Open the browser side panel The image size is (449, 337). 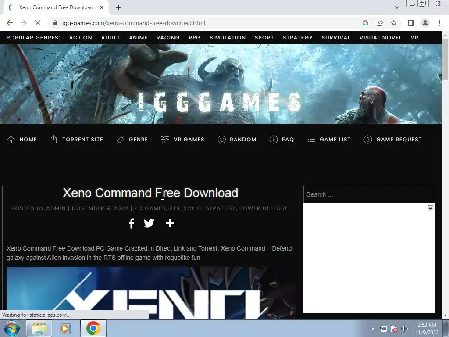coord(411,23)
